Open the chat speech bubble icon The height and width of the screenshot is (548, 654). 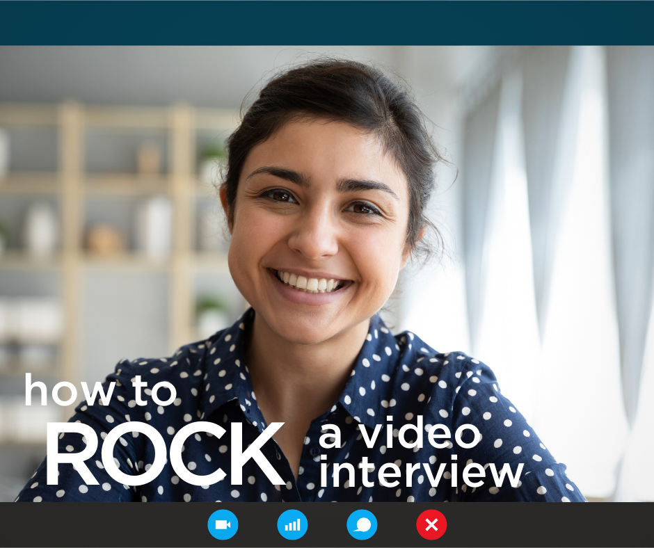pos(362,525)
